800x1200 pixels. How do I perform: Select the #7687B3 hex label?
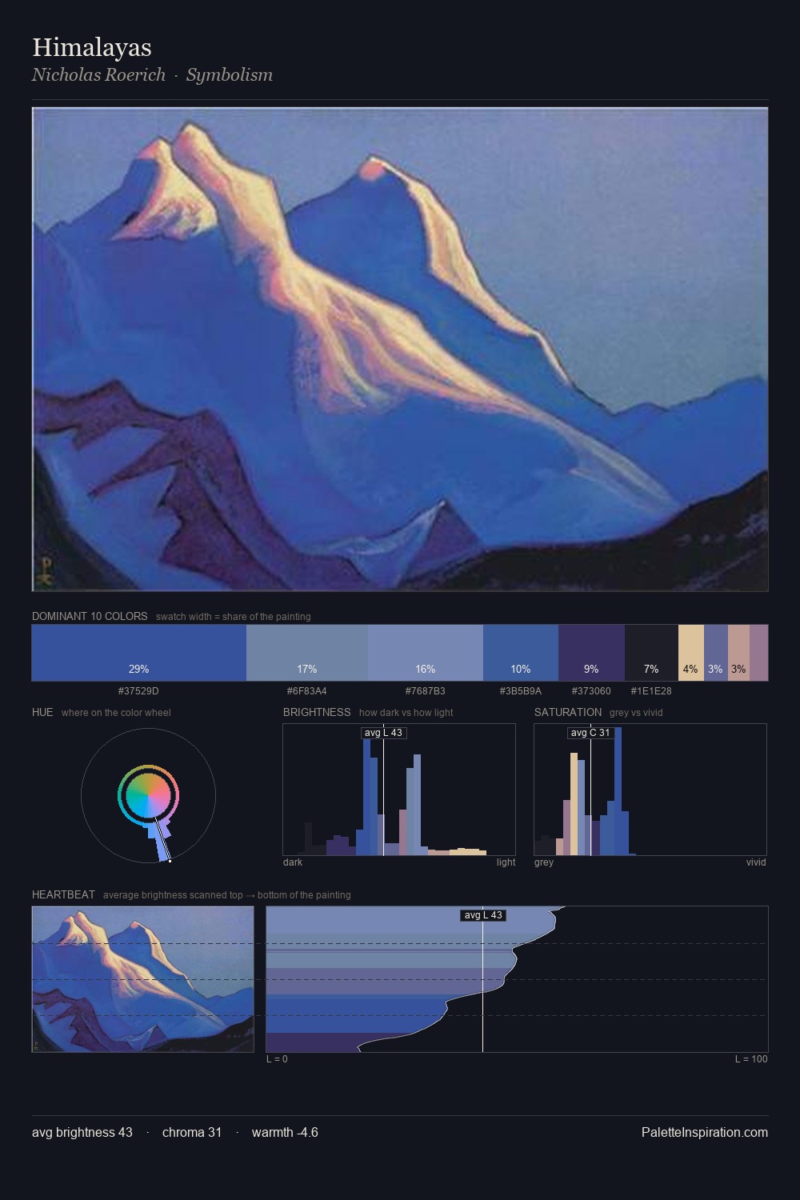pos(426,691)
